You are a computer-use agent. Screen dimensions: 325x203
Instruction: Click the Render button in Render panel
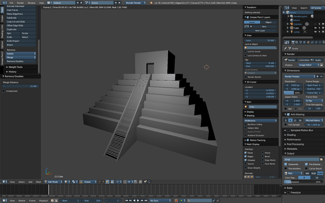(290, 60)
